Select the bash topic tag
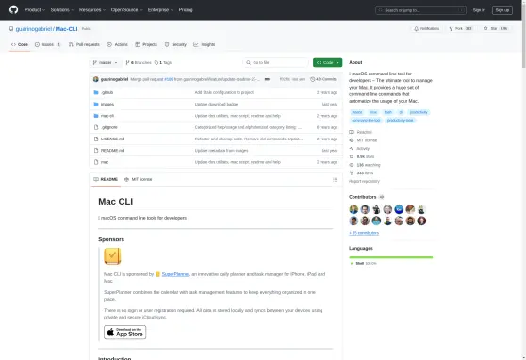Viewport: 526px width, 360px height. pos(388,112)
